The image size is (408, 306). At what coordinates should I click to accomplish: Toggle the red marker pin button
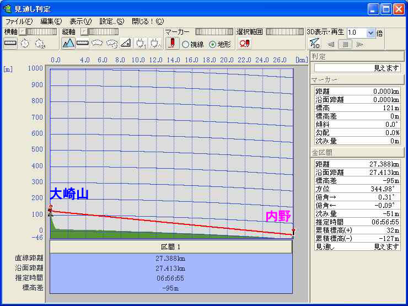click(x=172, y=43)
